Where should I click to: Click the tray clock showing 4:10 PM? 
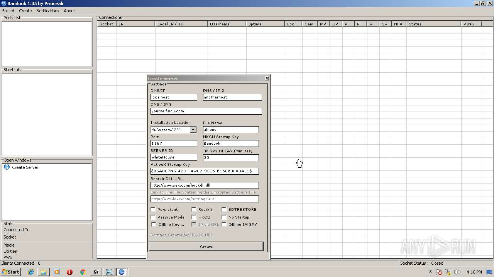point(474,272)
